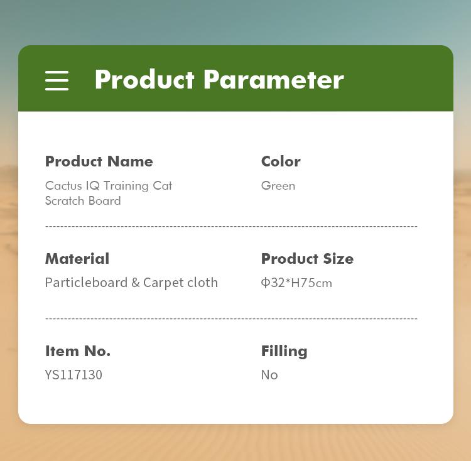
Task: Click the No value under Filling
Action: pos(269,375)
